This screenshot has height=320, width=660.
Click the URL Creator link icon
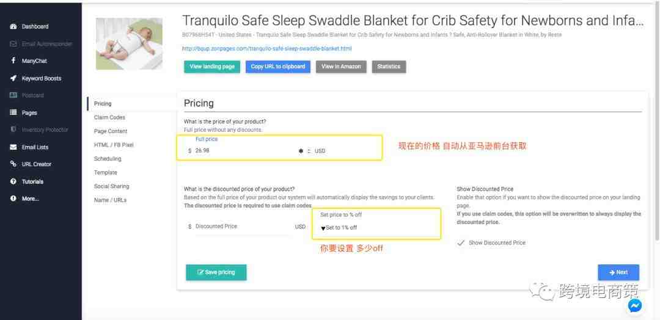coord(13,164)
